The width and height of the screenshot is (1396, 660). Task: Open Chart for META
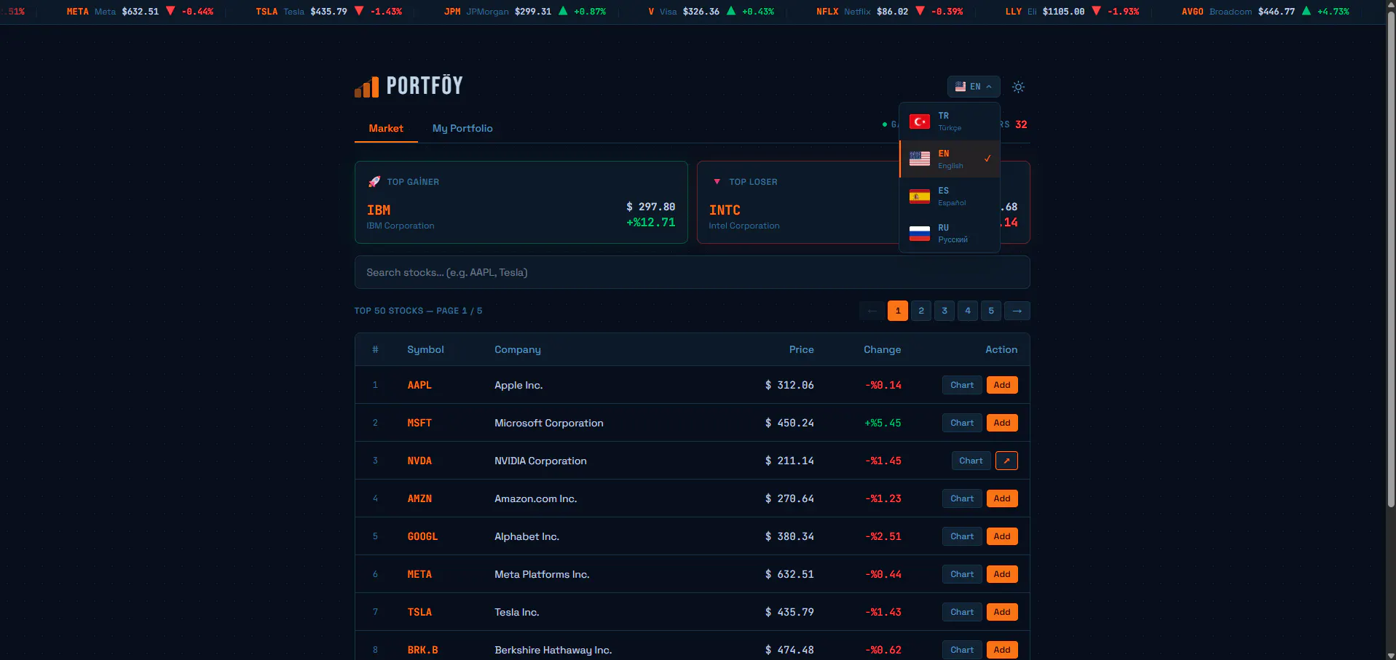pyautogui.click(x=962, y=574)
